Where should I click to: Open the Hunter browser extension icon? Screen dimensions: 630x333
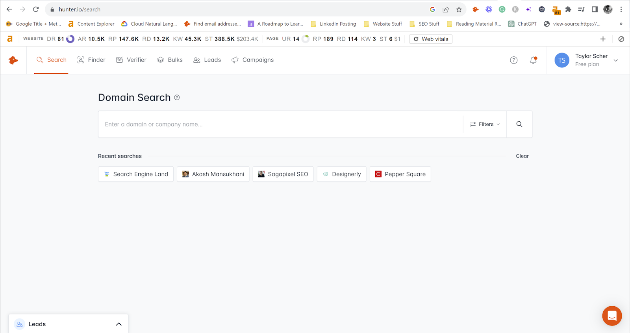tap(476, 9)
